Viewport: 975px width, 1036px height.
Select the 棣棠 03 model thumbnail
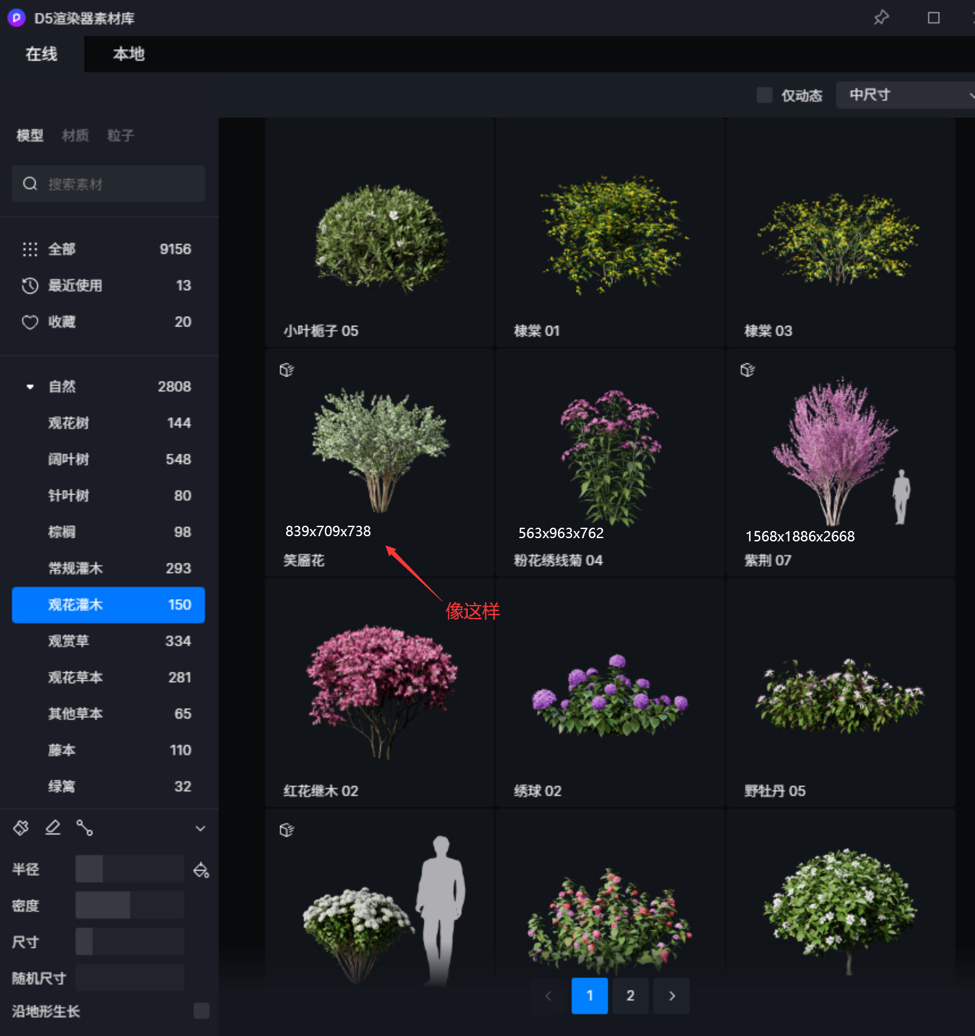pyautogui.click(x=840, y=232)
